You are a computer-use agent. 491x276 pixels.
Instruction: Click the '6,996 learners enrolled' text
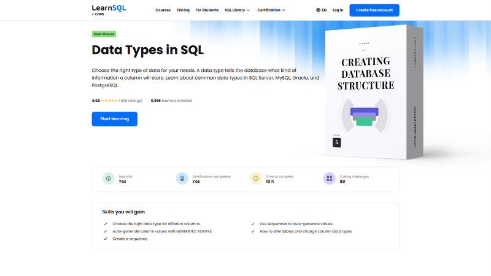coord(171,101)
